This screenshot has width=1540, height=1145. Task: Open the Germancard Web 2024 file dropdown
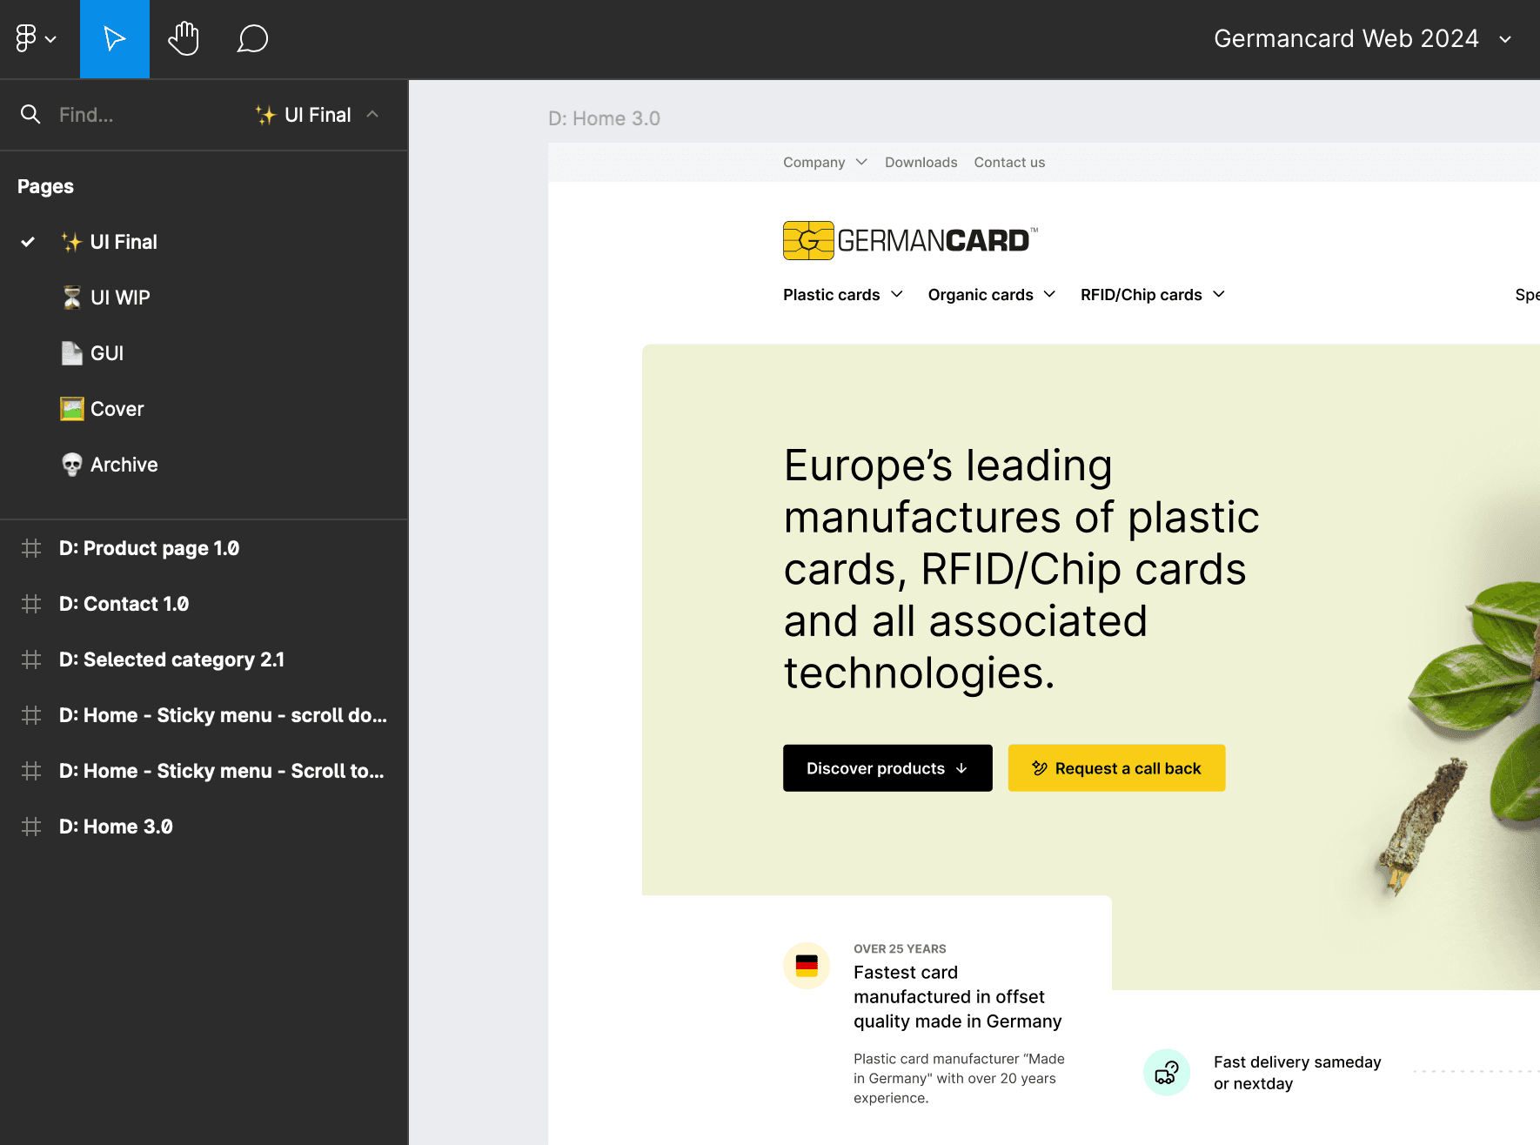pyautogui.click(x=1506, y=39)
